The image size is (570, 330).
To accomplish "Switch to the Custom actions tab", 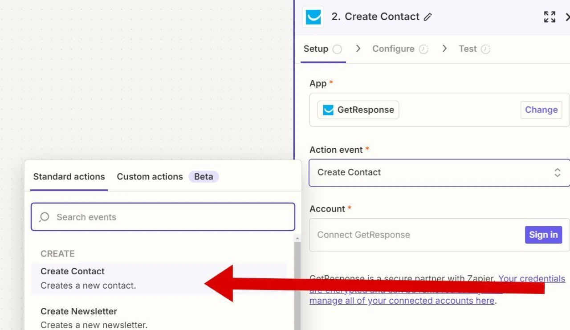I will click(x=150, y=177).
